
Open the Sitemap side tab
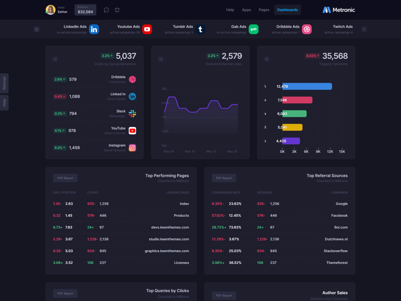click(x=4, y=83)
